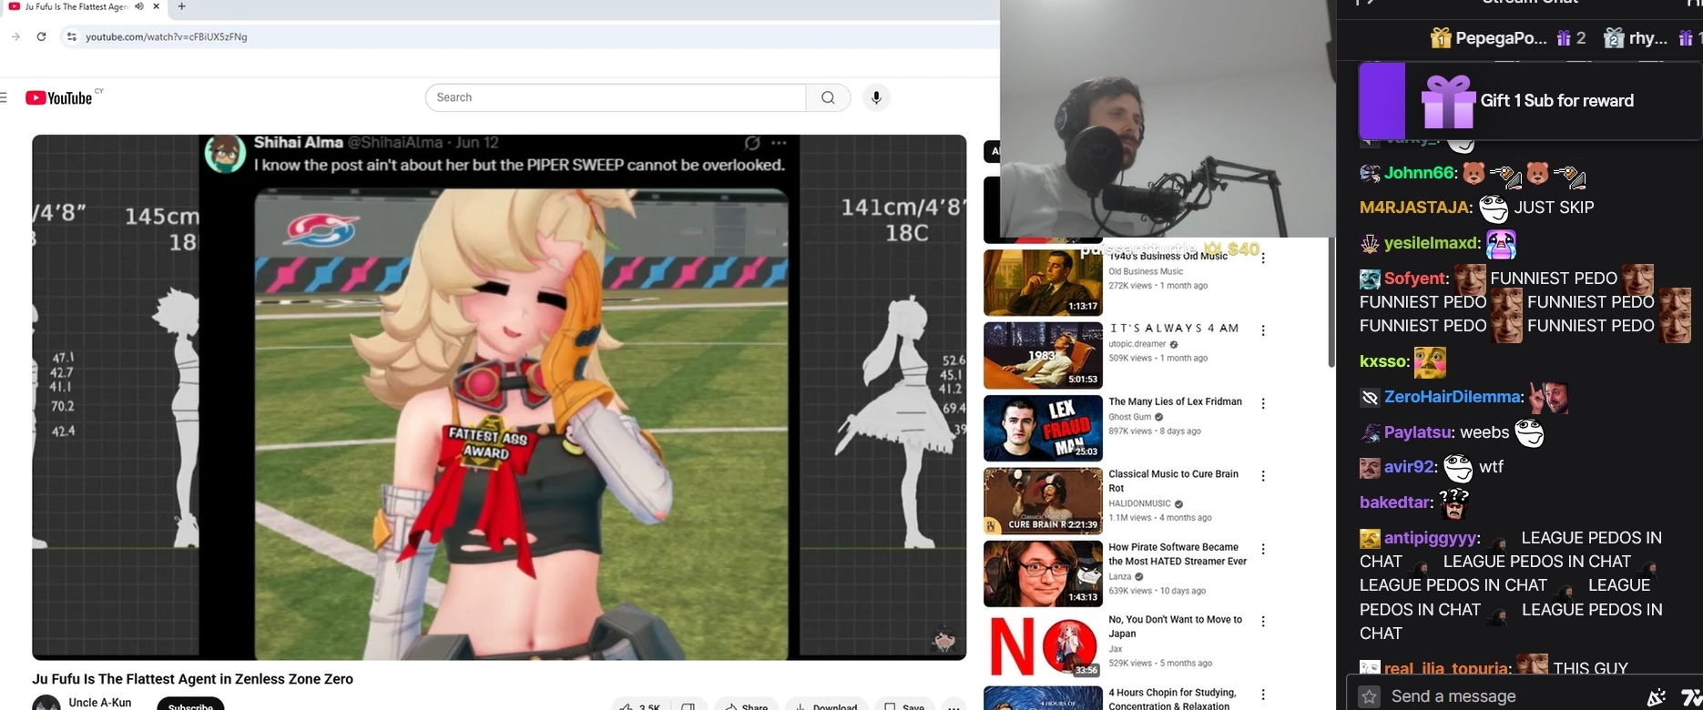
Task: Click antipiggyyy username in chat
Action: click(1430, 538)
